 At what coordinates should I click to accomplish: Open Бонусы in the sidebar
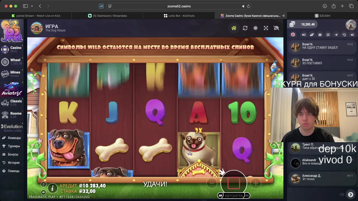[12, 154]
